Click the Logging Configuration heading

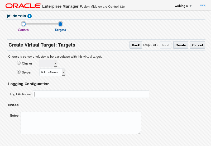(29, 84)
